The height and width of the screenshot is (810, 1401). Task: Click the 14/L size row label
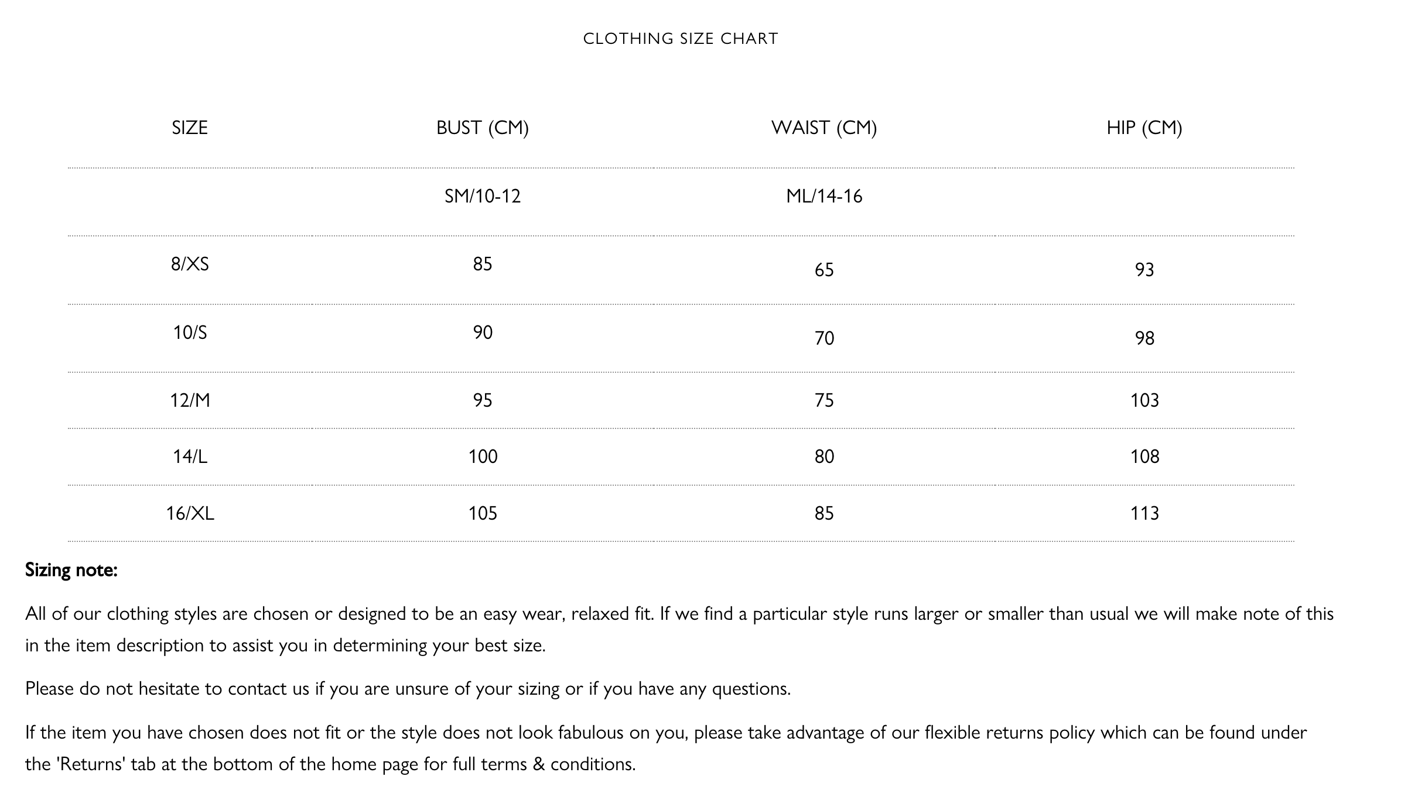pyautogui.click(x=190, y=457)
